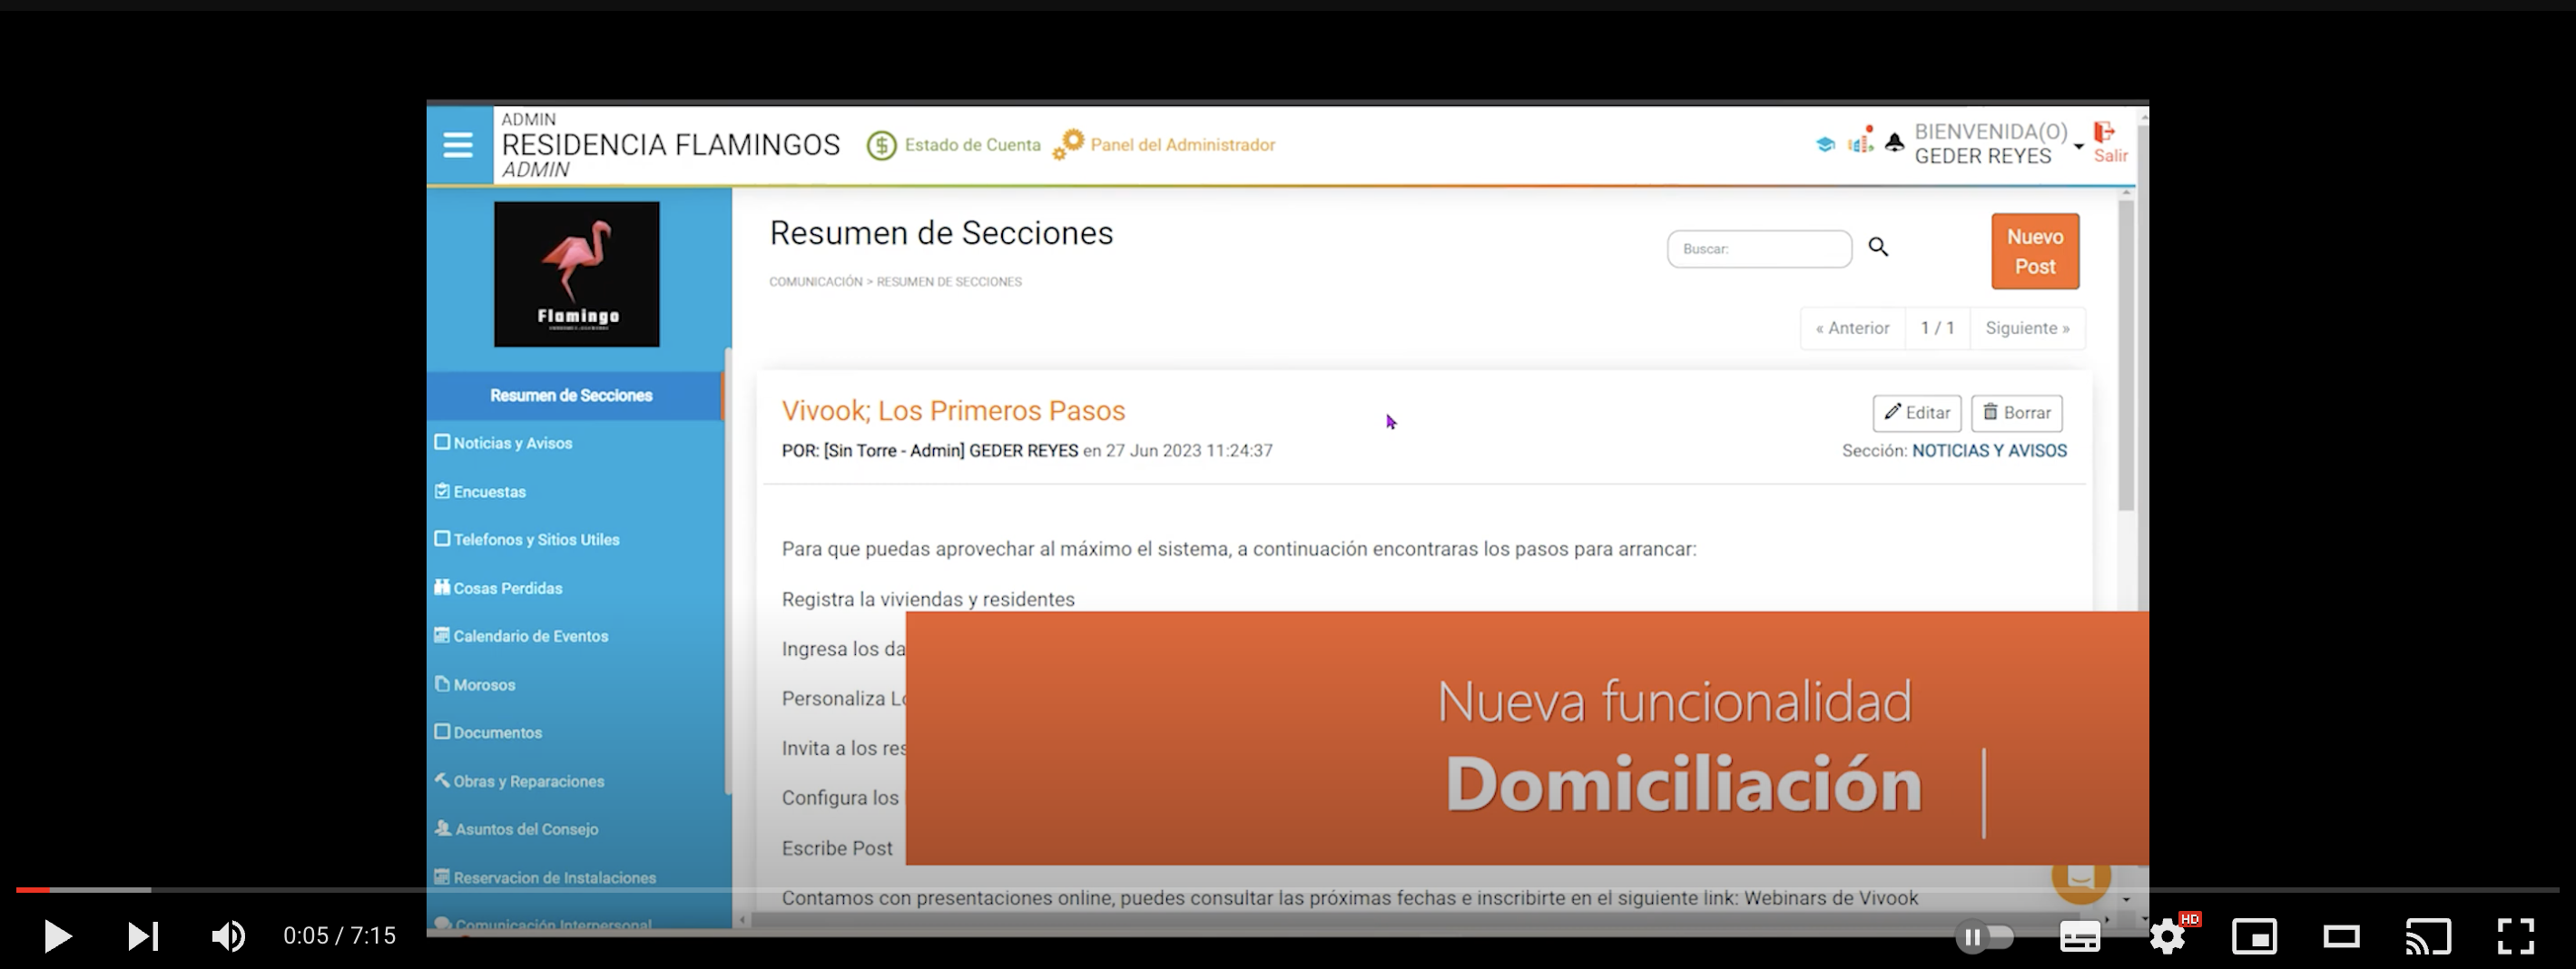Open the hamburger menu in the header
This screenshot has height=969, width=2576.
click(x=458, y=145)
